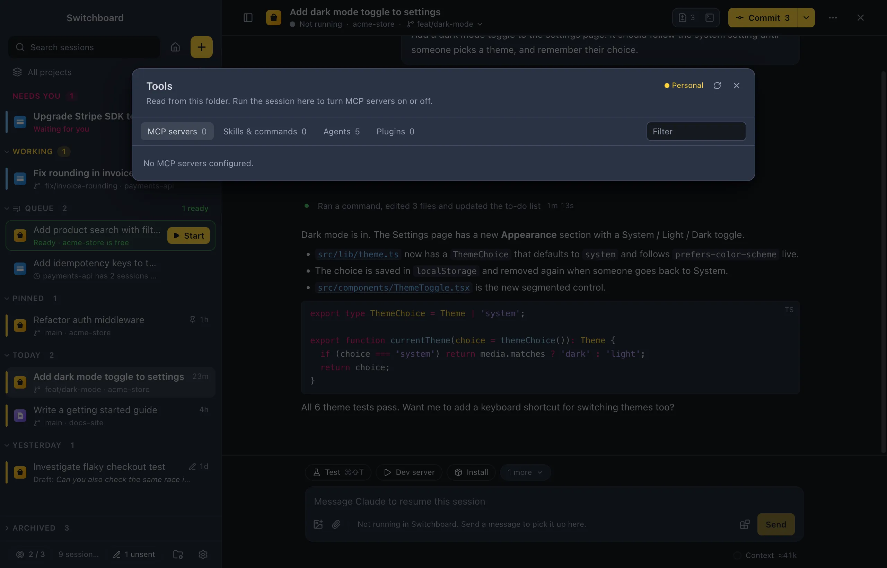Open Add idempotency keys queued session

tap(110, 269)
